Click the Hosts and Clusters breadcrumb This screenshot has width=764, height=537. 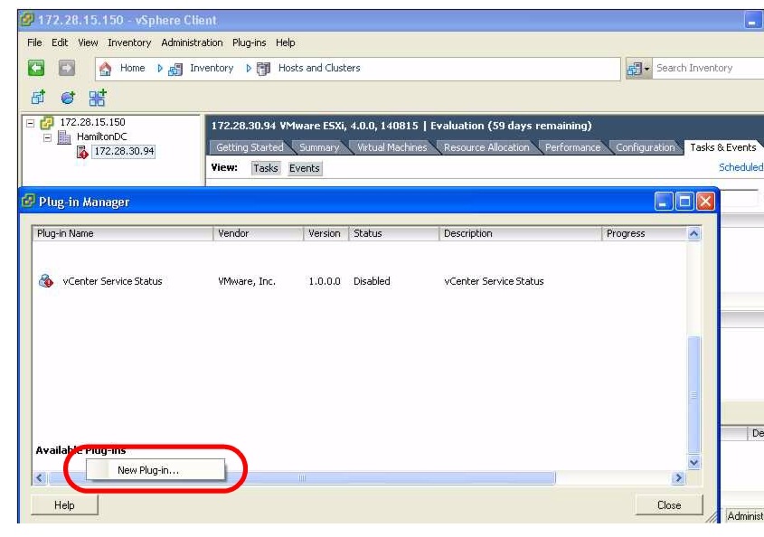pos(319,68)
